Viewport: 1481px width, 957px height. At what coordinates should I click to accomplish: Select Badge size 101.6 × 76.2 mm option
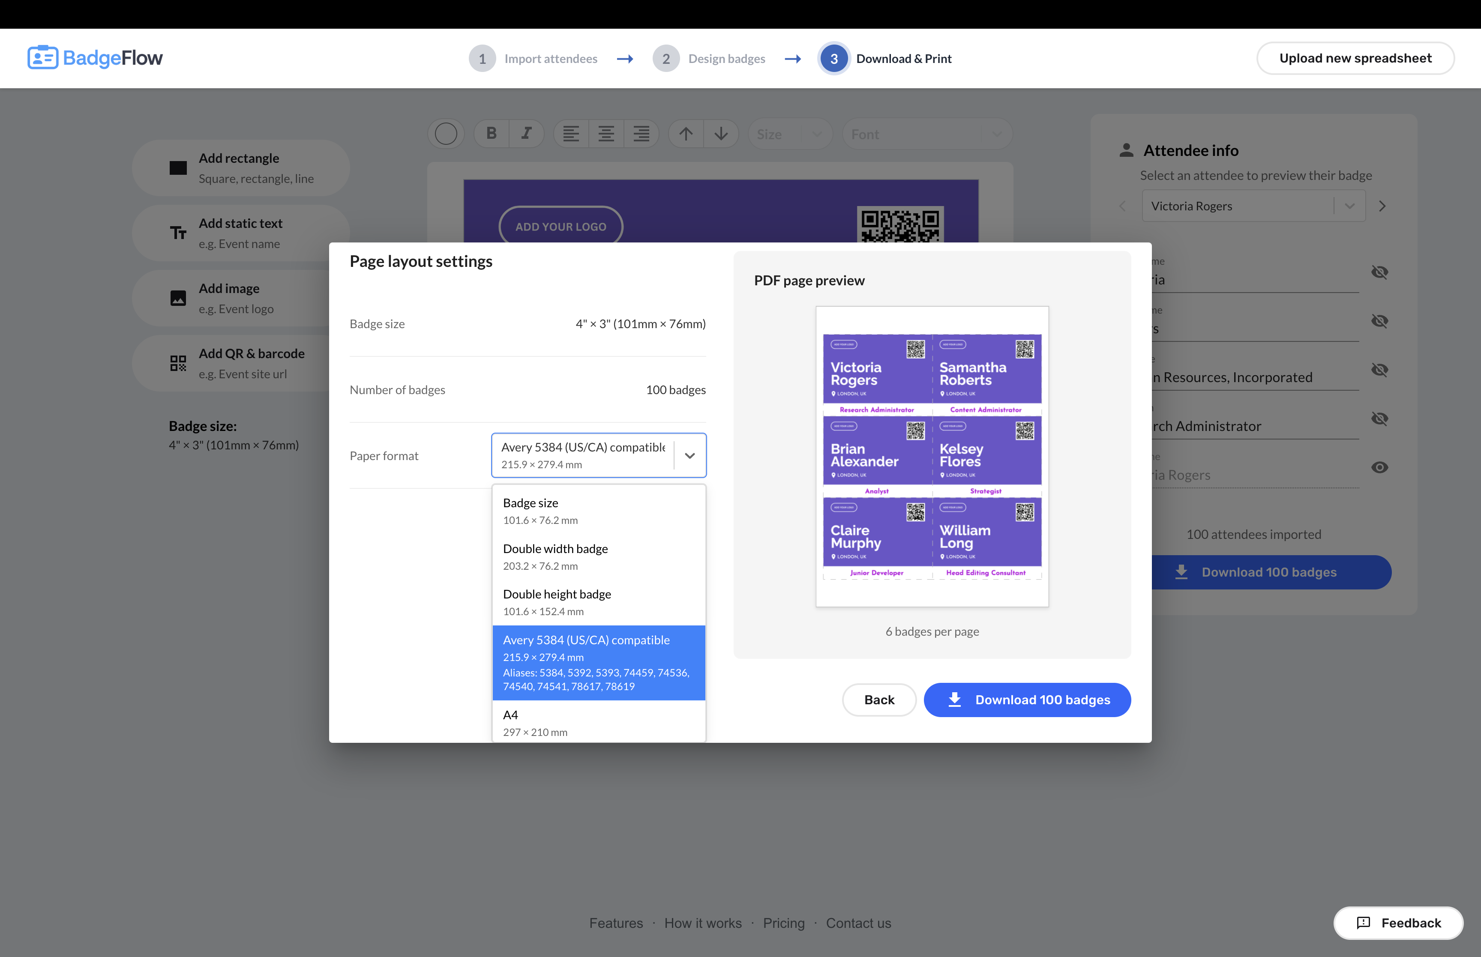click(x=599, y=511)
